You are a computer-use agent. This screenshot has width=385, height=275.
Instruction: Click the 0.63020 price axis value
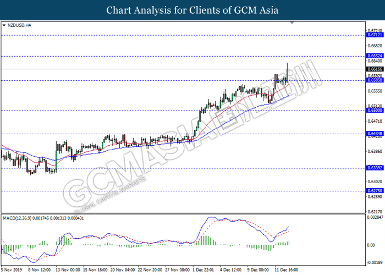click(x=375, y=182)
